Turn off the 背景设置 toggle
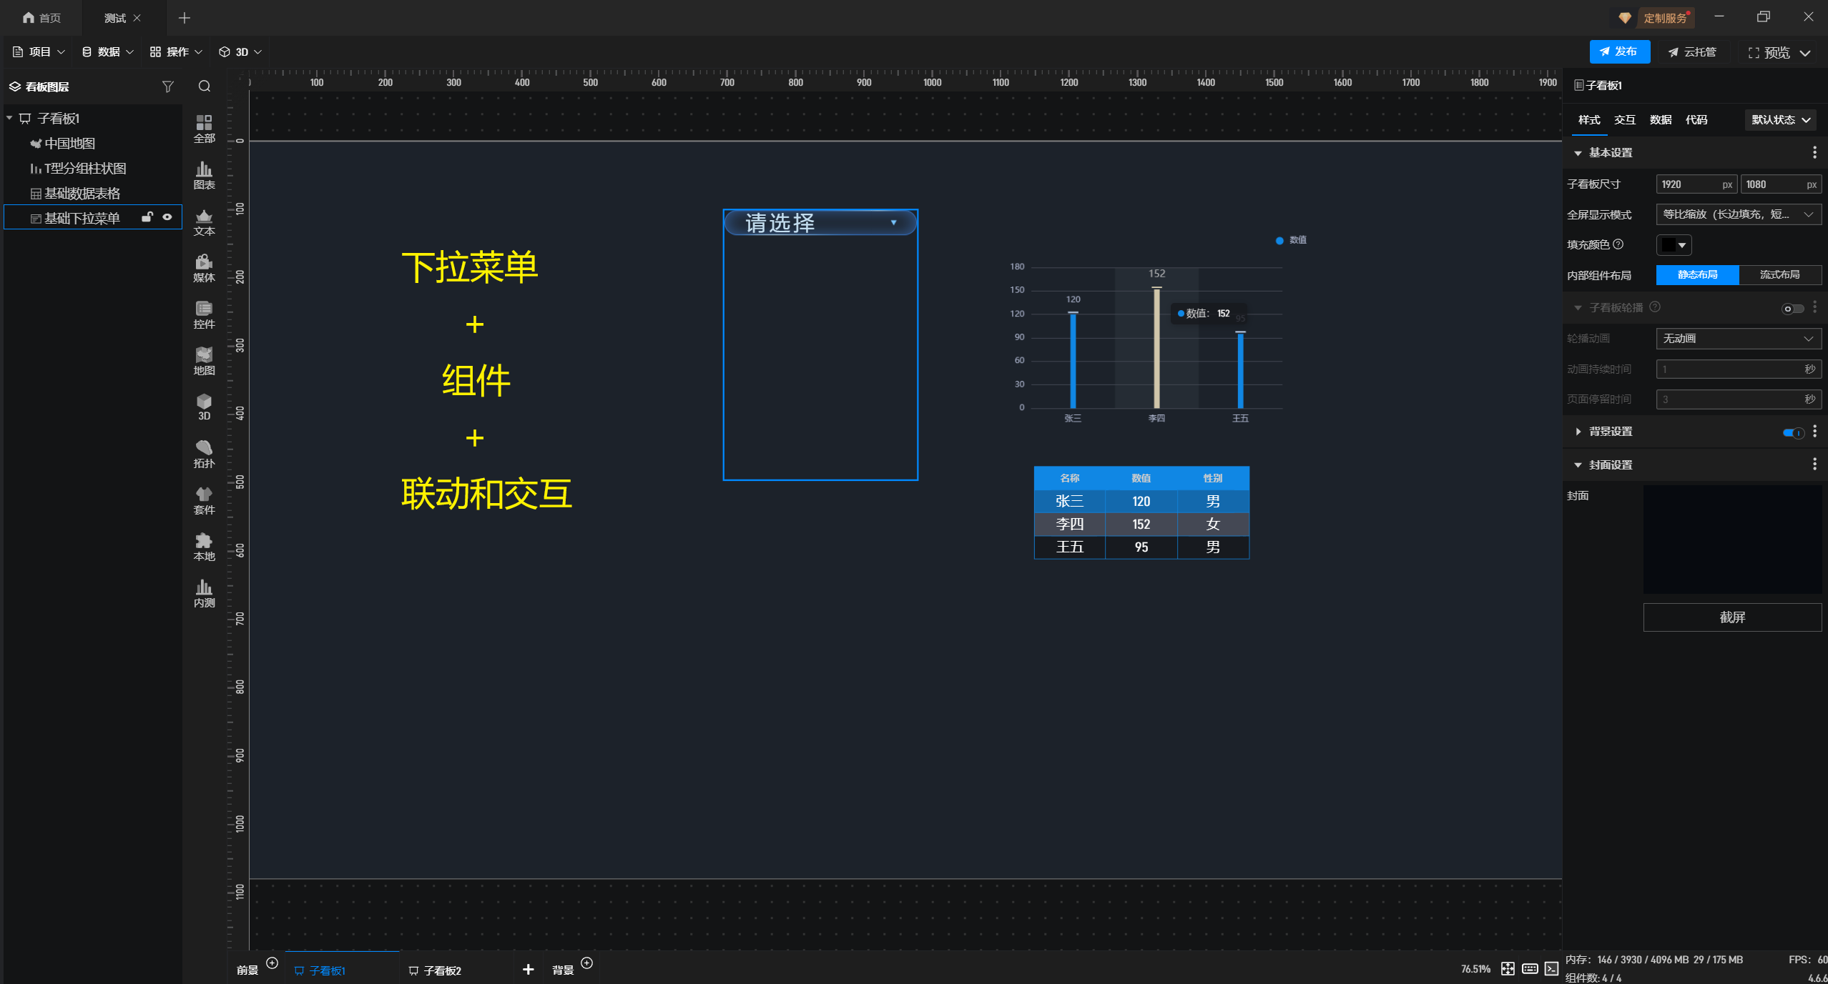 point(1792,432)
